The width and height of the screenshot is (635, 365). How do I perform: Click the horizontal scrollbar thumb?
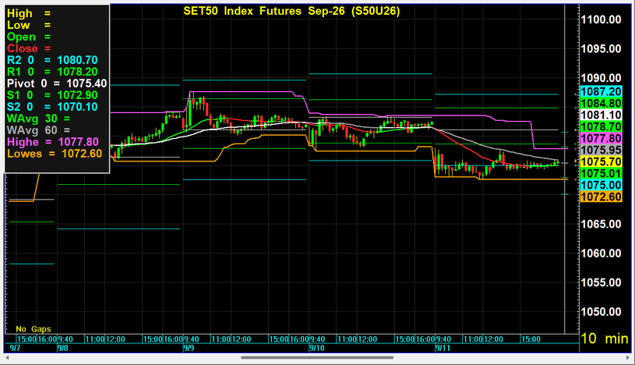point(317,358)
